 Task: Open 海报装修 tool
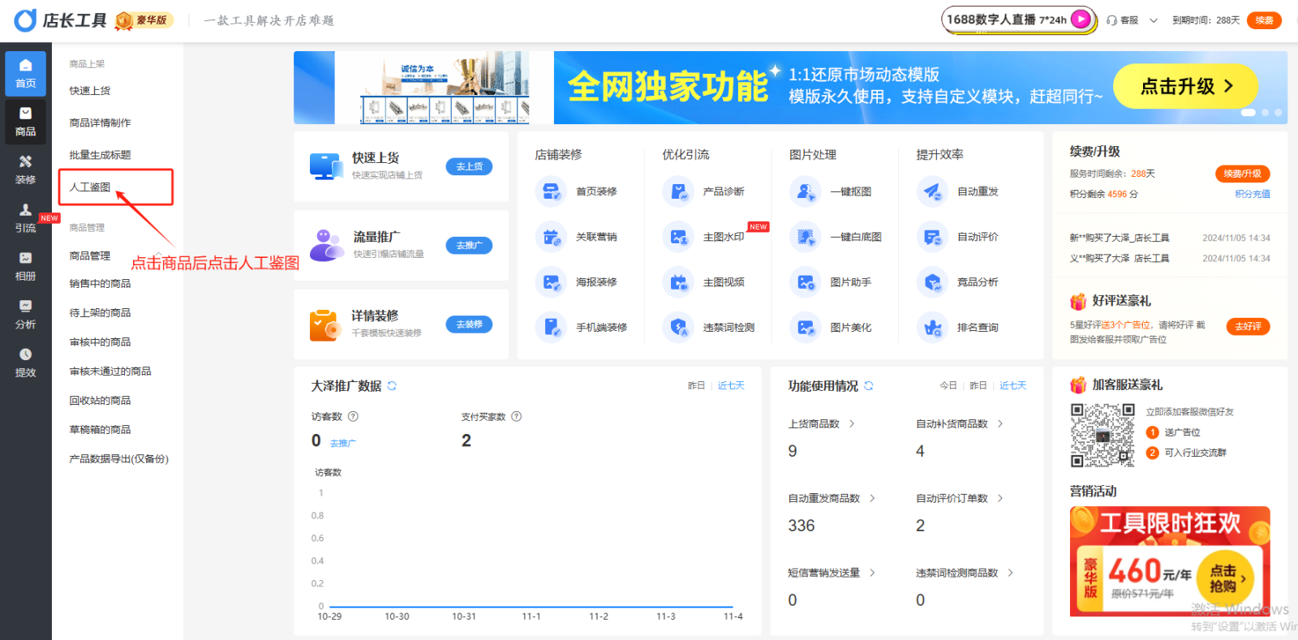[x=577, y=282]
